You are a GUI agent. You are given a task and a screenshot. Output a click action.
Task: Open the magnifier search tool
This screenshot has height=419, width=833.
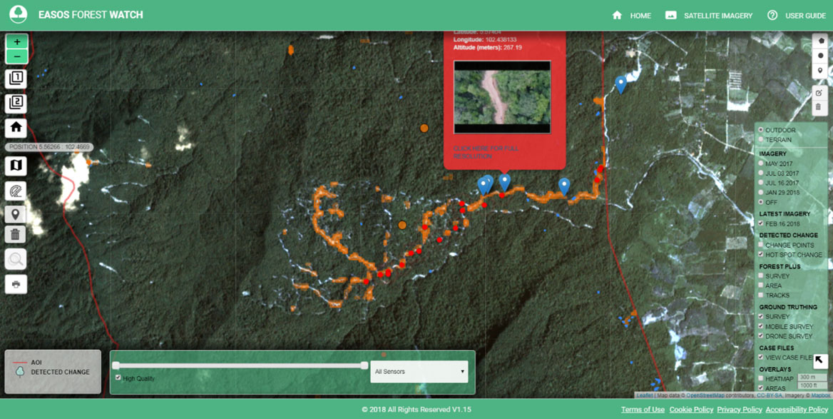[x=16, y=260]
